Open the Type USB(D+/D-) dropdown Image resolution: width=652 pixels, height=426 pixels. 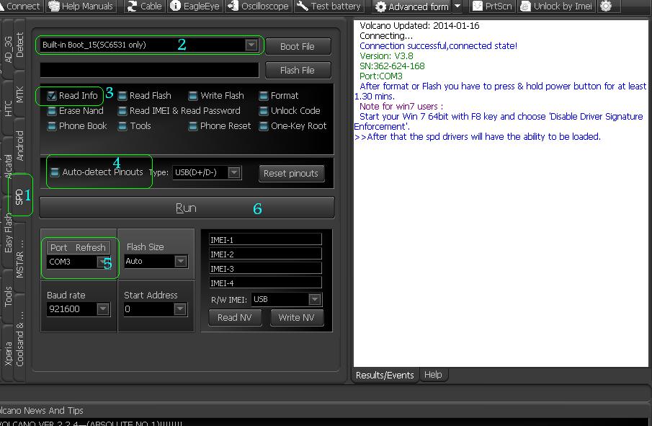pos(207,172)
